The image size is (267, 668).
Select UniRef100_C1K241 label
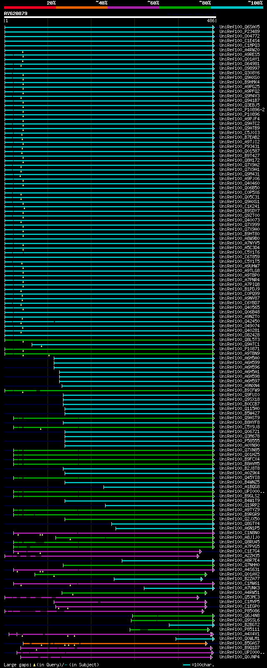click(x=239, y=206)
